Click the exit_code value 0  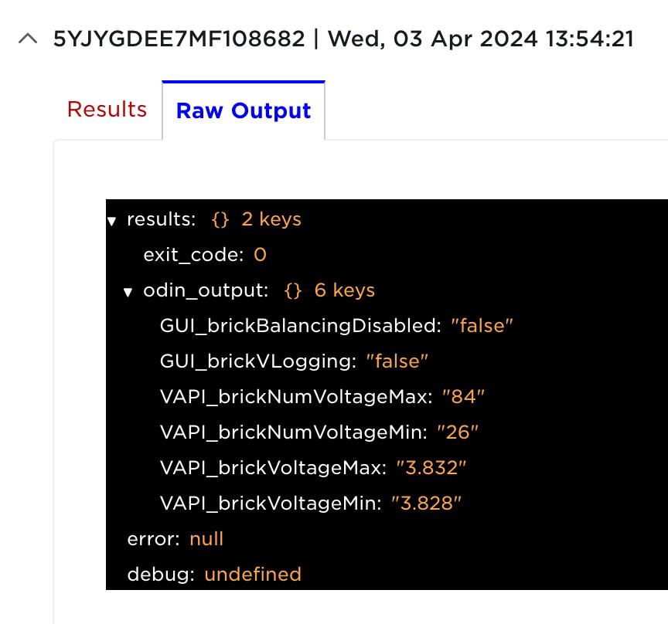pyautogui.click(x=260, y=256)
